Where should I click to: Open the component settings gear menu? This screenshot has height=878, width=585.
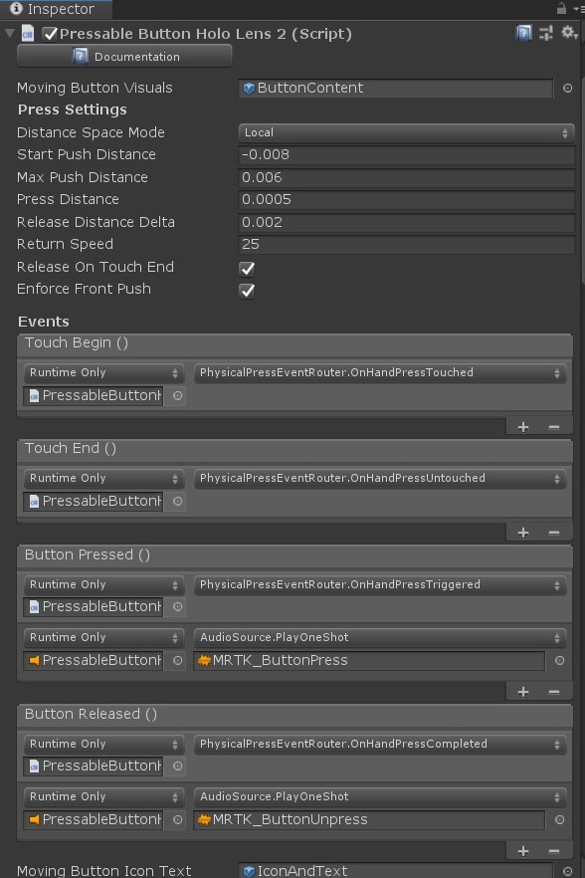click(x=569, y=33)
